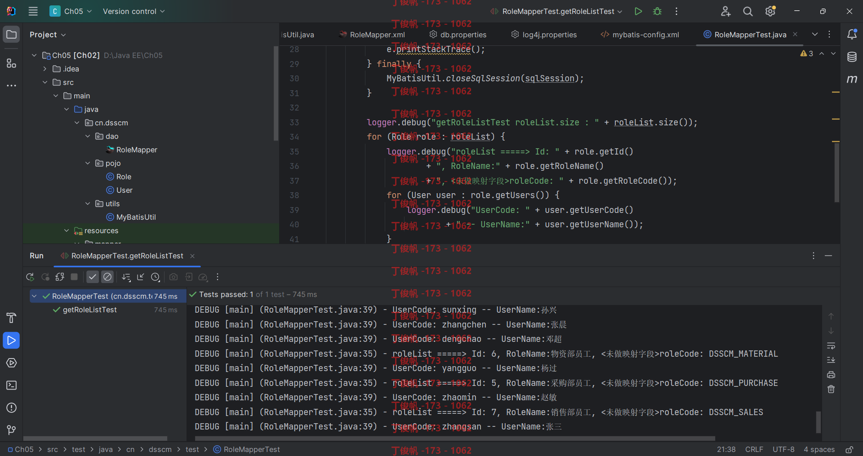Toggle auto-test rerun icon
Viewport: 863px width, 456px height.
click(x=60, y=277)
